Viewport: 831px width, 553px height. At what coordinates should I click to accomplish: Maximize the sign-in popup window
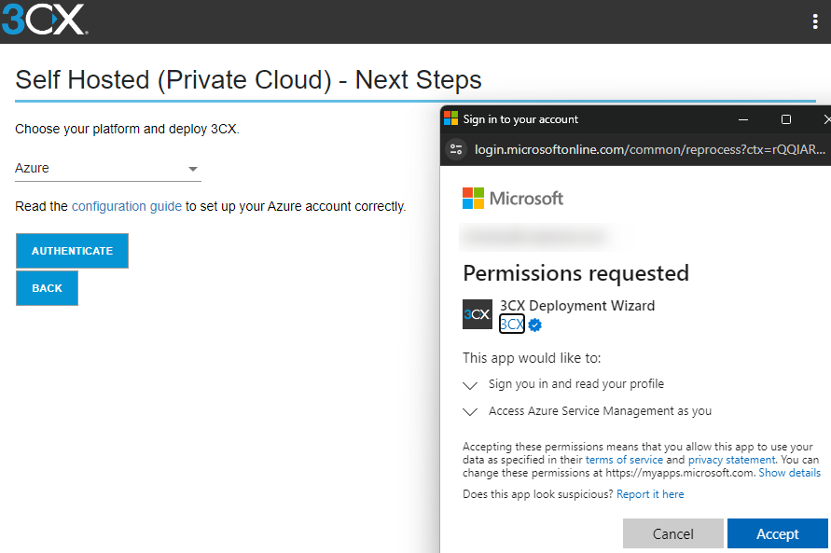(x=786, y=119)
